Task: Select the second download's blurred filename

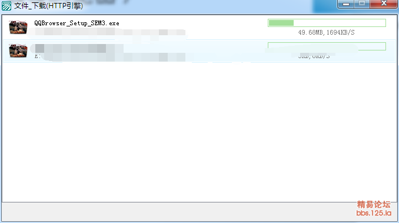Action: pos(77,48)
